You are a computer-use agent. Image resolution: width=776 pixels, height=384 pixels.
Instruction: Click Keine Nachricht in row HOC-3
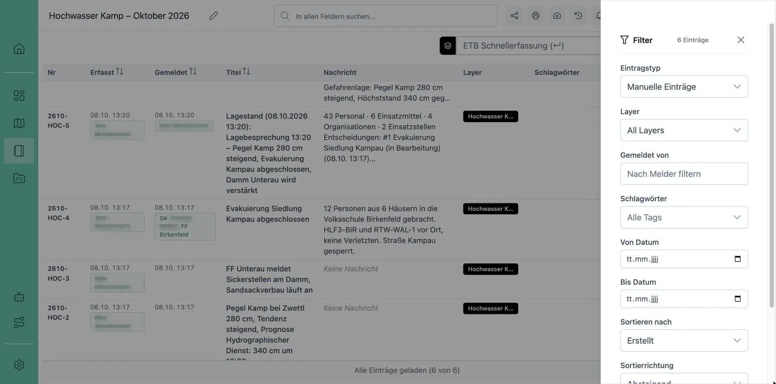point(351,269)
